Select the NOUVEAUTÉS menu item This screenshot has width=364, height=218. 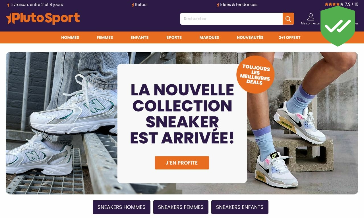coord(250,37)
